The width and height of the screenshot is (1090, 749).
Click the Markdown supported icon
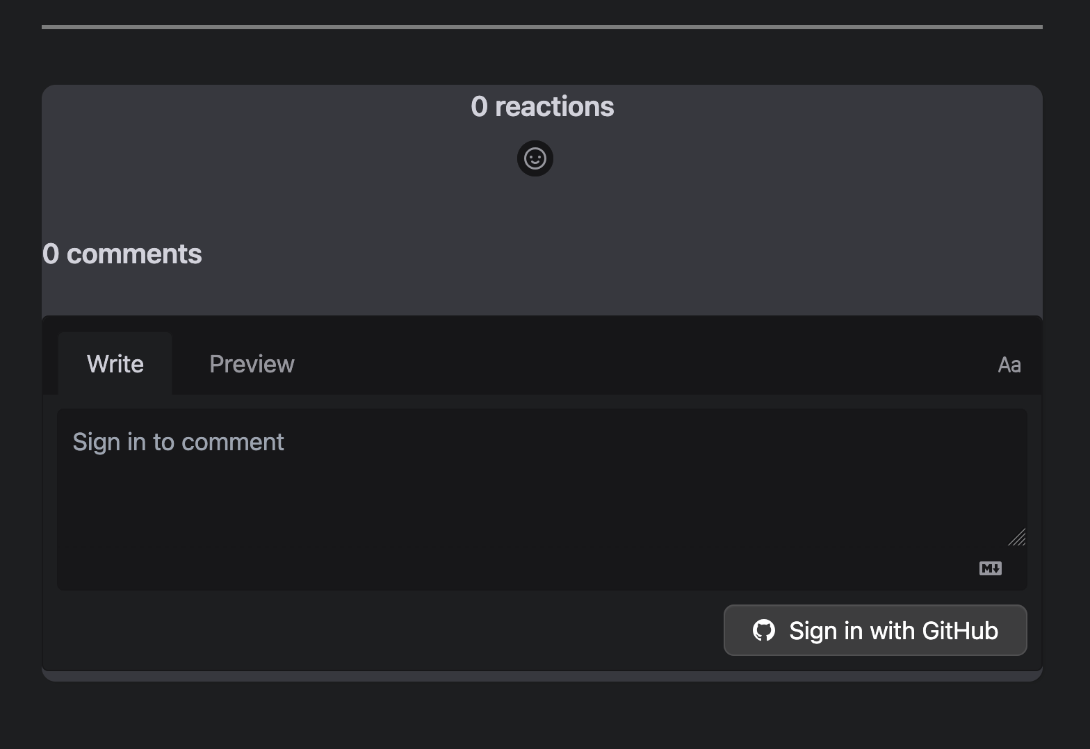click(990, 568)
